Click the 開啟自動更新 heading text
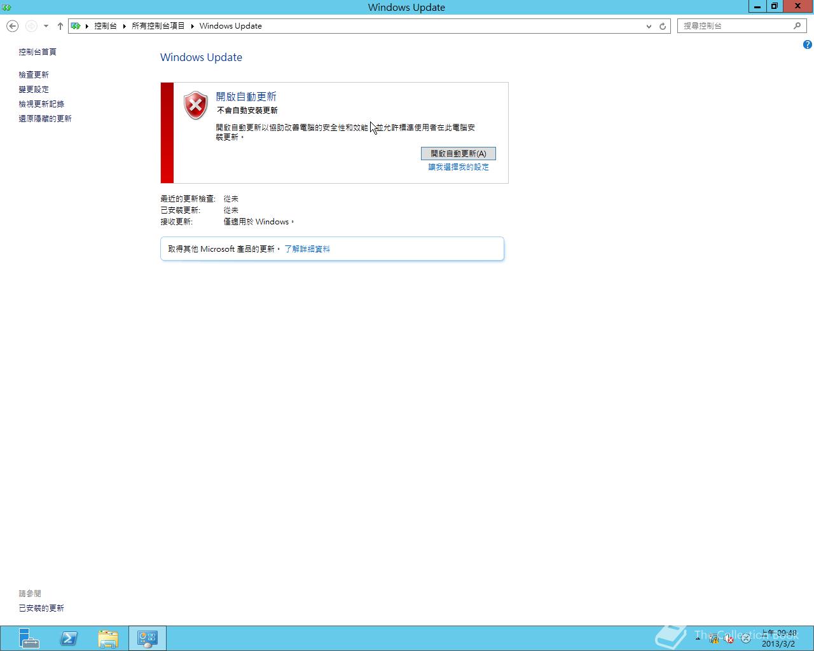This screenshot has height=651, width=814. 246,97
